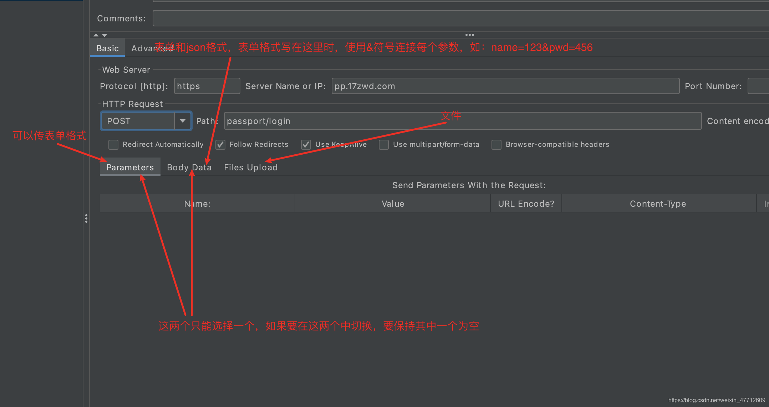Select the Parameters tab

click(130, 168)
